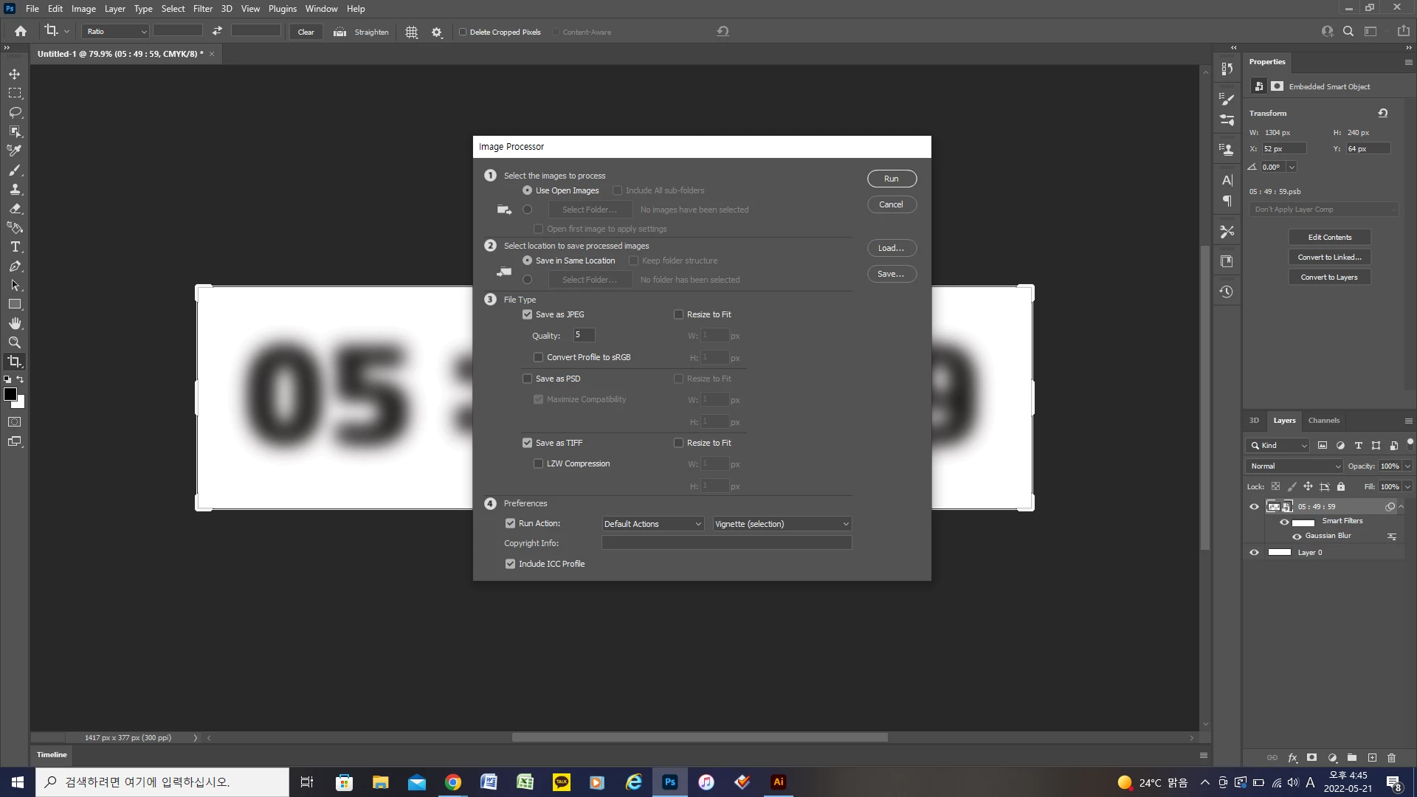Image resolution: width=1417 pixels, height=797 pixels.
Task: Select the Lasso tool
Action: tap(15, 112)
